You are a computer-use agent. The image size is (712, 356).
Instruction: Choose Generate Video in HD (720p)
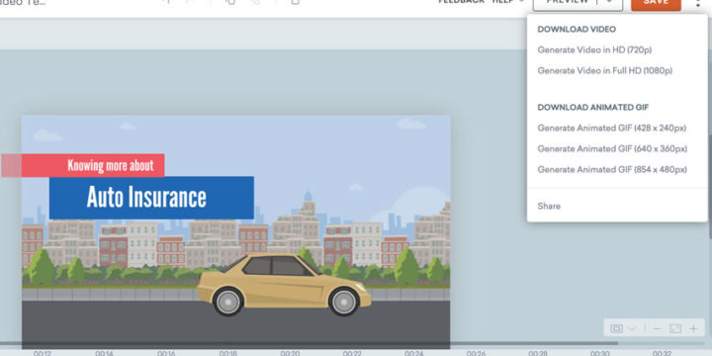(594, 50)
